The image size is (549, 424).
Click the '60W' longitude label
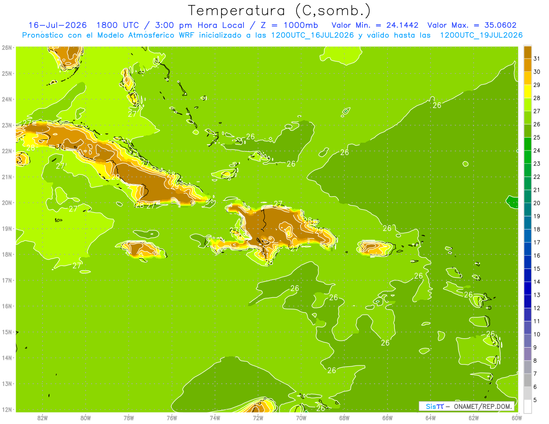(517, 418)
